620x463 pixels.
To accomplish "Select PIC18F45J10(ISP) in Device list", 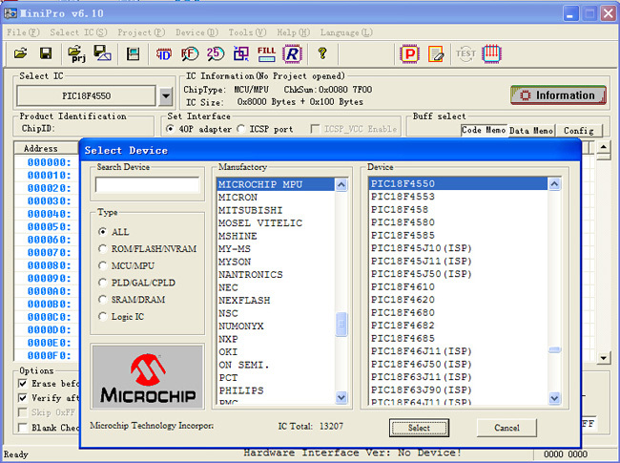I will (x=459, y=248).
